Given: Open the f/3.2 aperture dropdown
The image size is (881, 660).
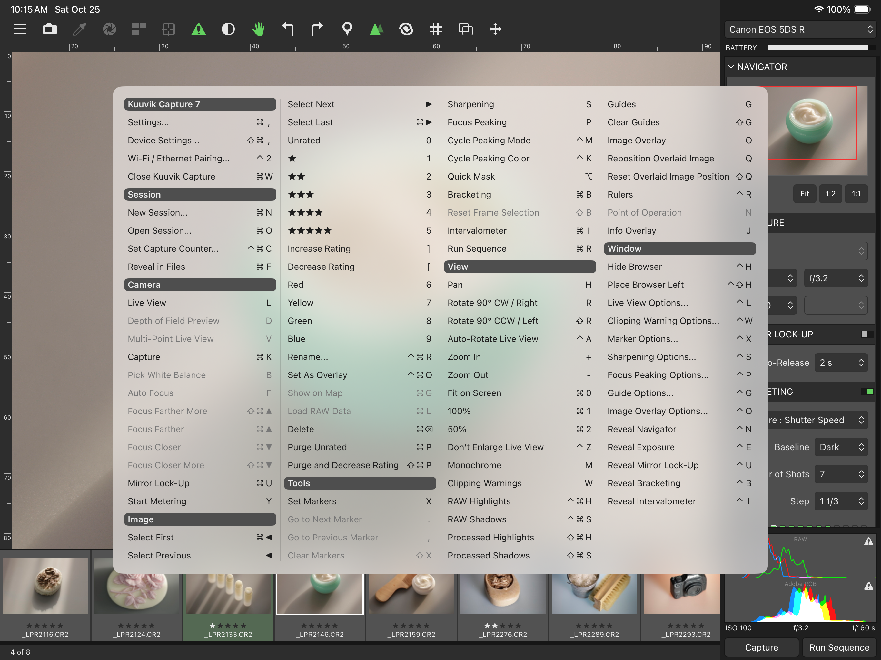Looking at the screenshot, I should (836, 278).
